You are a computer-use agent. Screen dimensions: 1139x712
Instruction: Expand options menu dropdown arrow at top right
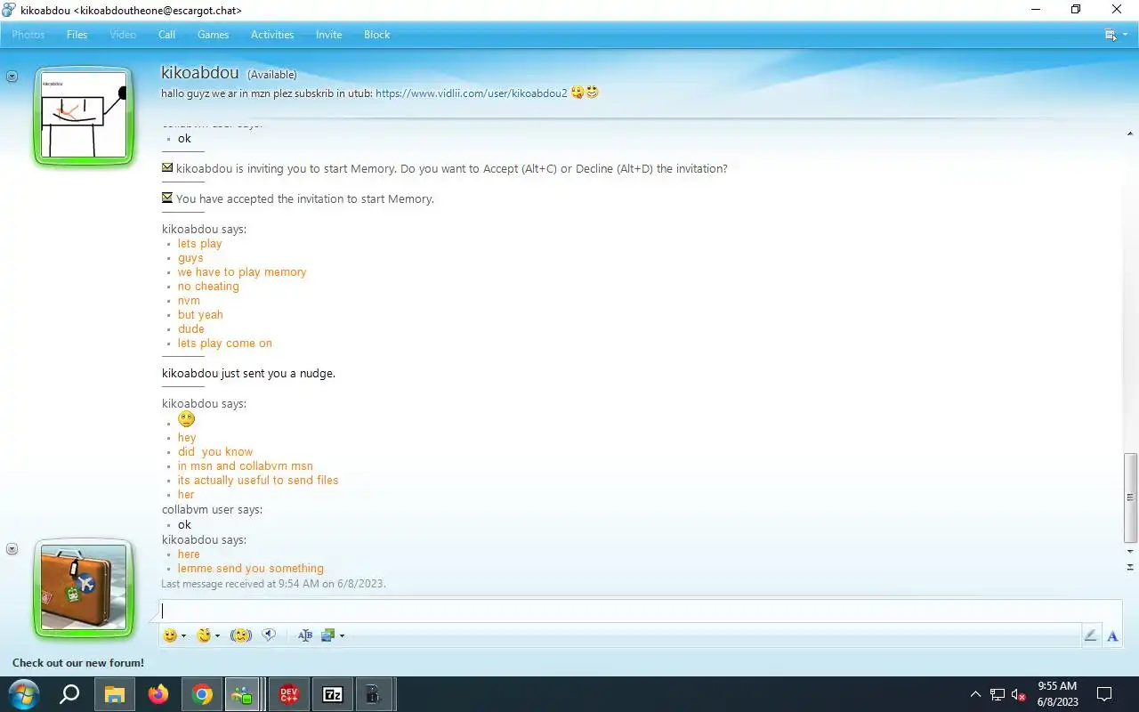click(1126, 35)
